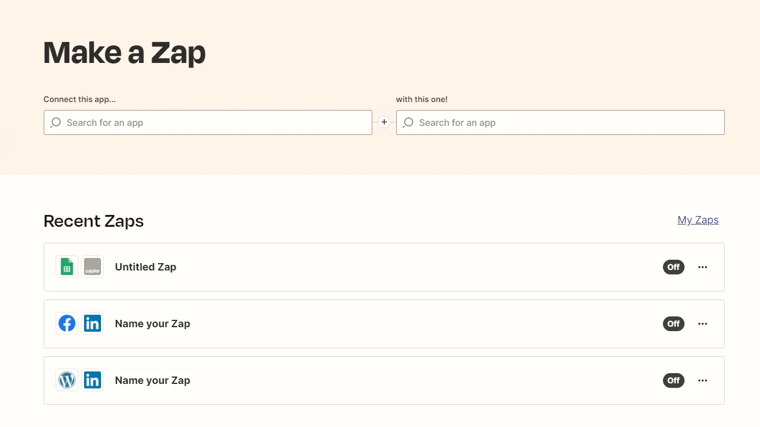Open the three-dot menu for the Facebook Zap

click(703, 324)
